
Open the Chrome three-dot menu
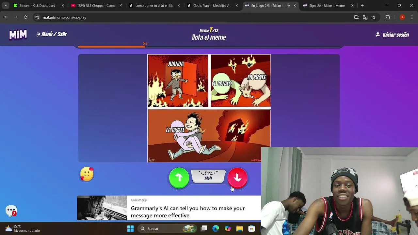coord(412,17)
